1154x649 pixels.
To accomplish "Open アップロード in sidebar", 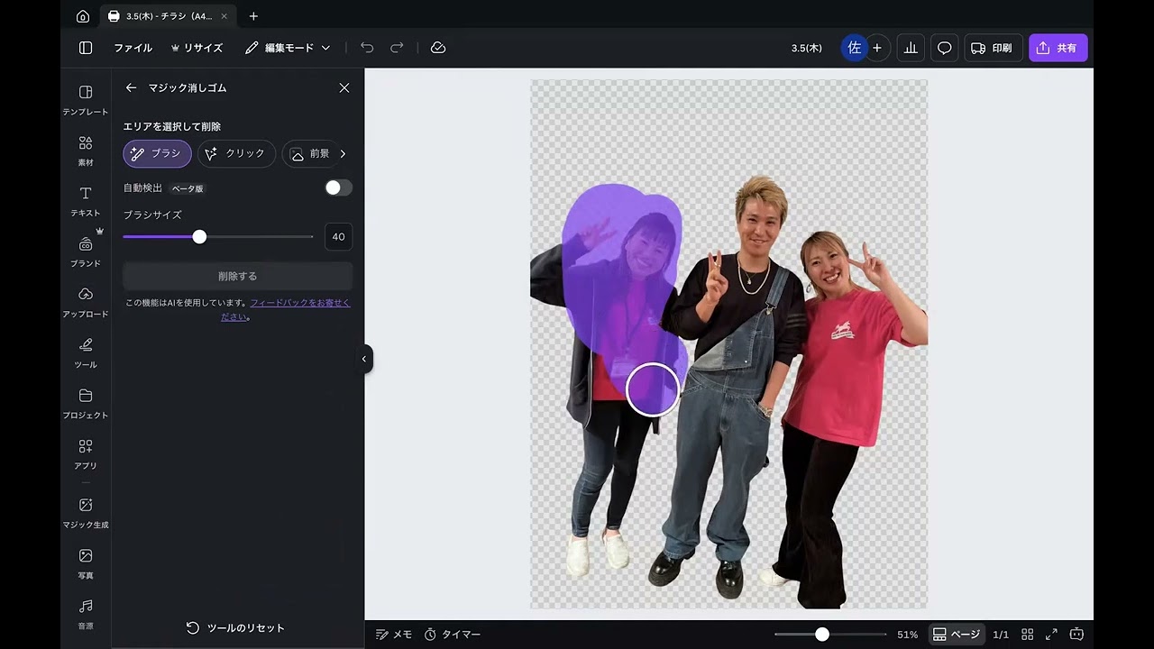I will 86,301.
